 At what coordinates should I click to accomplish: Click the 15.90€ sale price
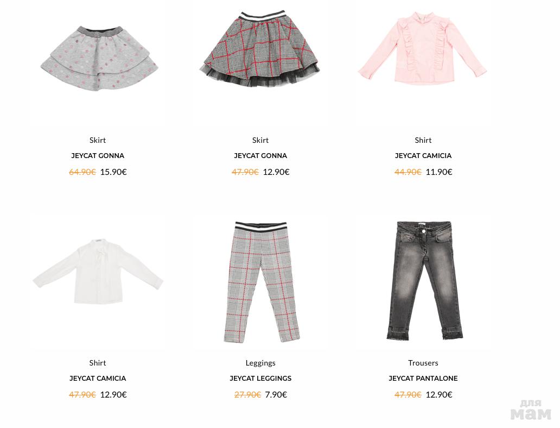pos(113,172)
